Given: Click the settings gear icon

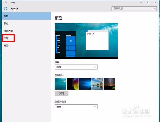Looking at the screenshot, I should (x=6, y=9).
